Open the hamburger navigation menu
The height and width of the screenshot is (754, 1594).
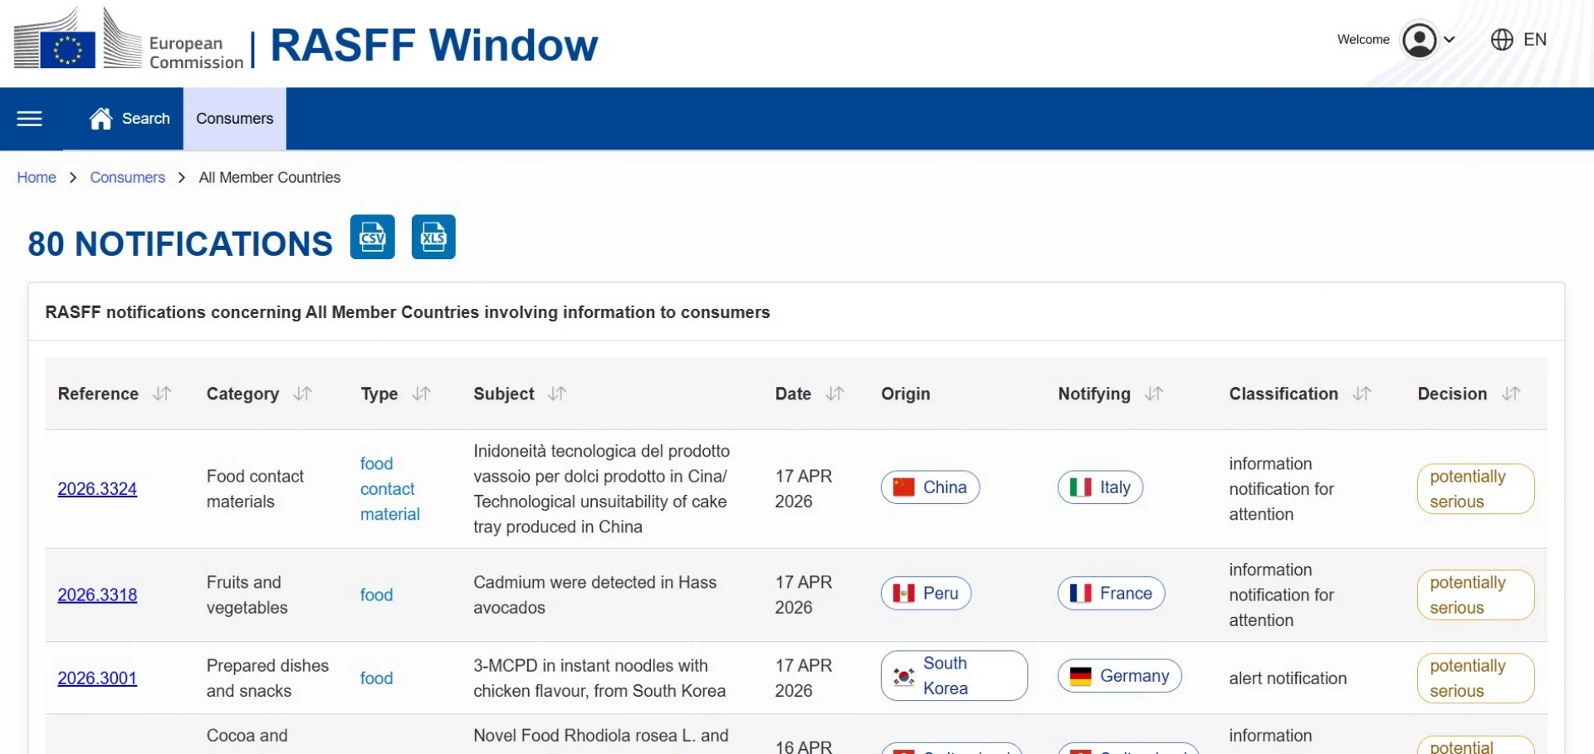(x=29, y=119)
